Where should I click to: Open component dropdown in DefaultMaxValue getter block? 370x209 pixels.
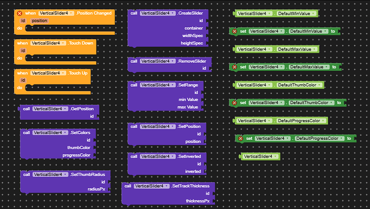click(x=254, y=49)
